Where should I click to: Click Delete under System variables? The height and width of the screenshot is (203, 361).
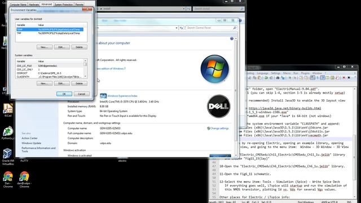click(x=79, y=83)
